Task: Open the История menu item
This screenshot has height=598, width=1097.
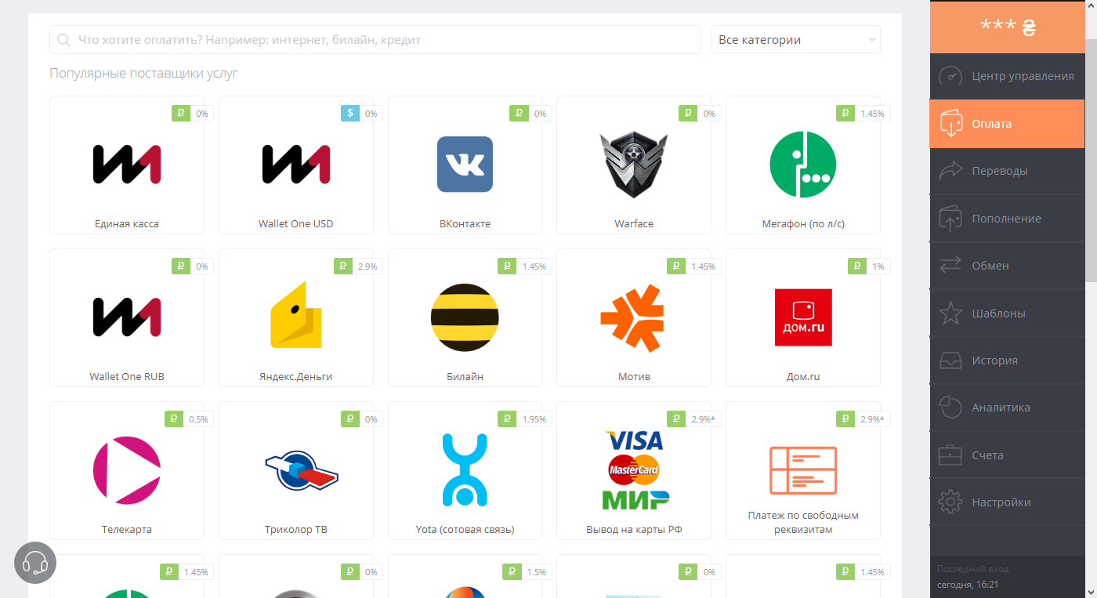Action: (x=1008, y=361)
